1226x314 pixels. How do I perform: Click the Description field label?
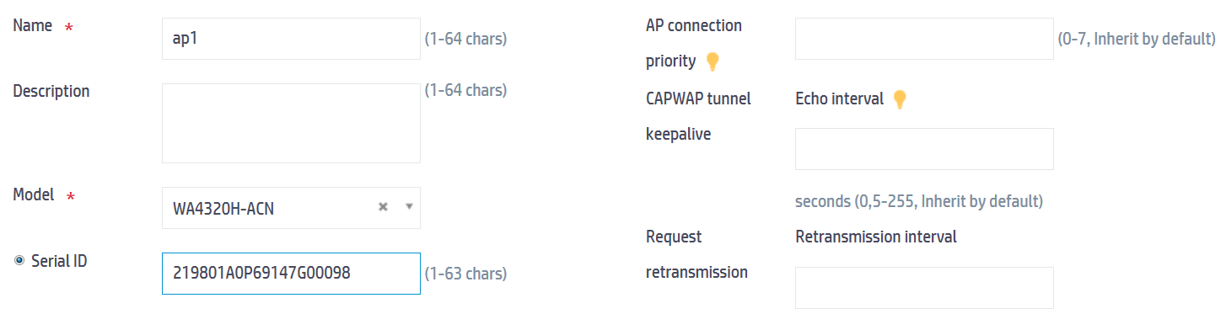click(x=51, y=91)
